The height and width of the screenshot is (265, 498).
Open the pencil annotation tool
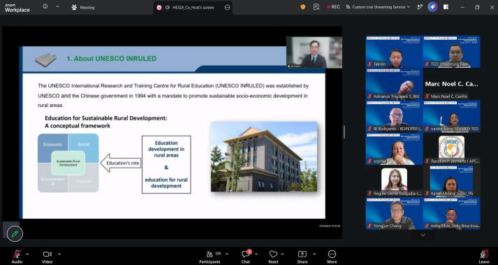15,234
